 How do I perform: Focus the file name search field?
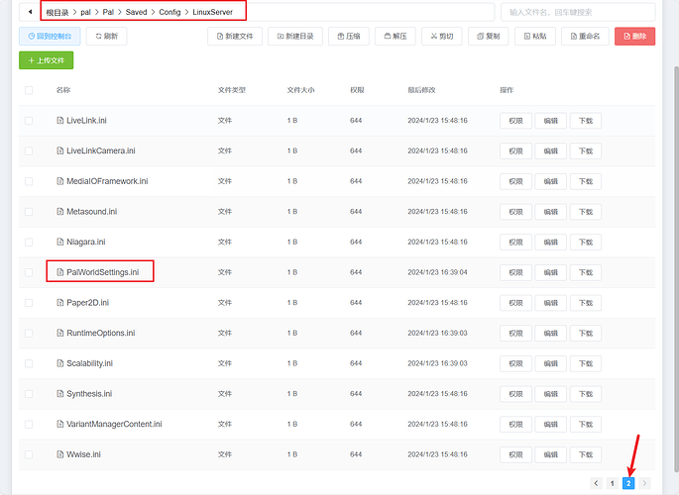coord(578,12)
